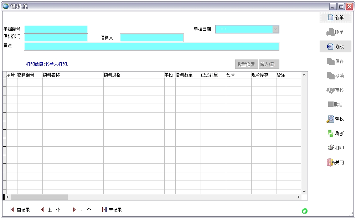Jump to 末记录 last record
Screen dimensions: 356x219
click(x=104, y=210)
